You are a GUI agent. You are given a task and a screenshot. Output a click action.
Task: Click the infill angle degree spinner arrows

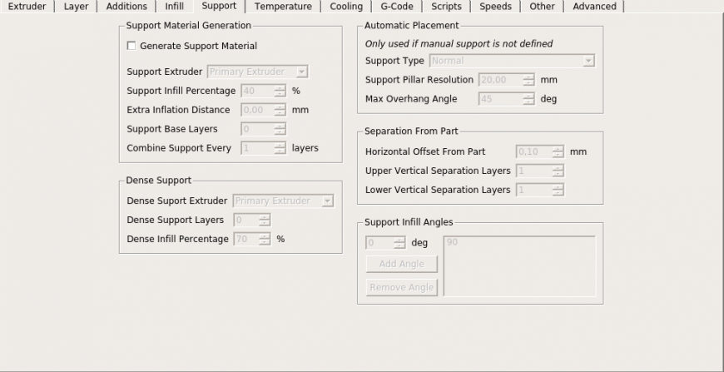point(399,243)
